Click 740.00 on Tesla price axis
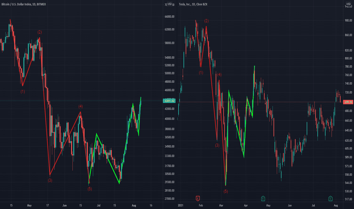This screenshot has width=354, height=209. (348, 84)
